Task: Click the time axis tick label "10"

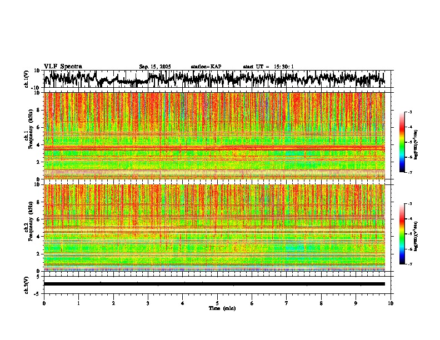Action: [391, 303]
